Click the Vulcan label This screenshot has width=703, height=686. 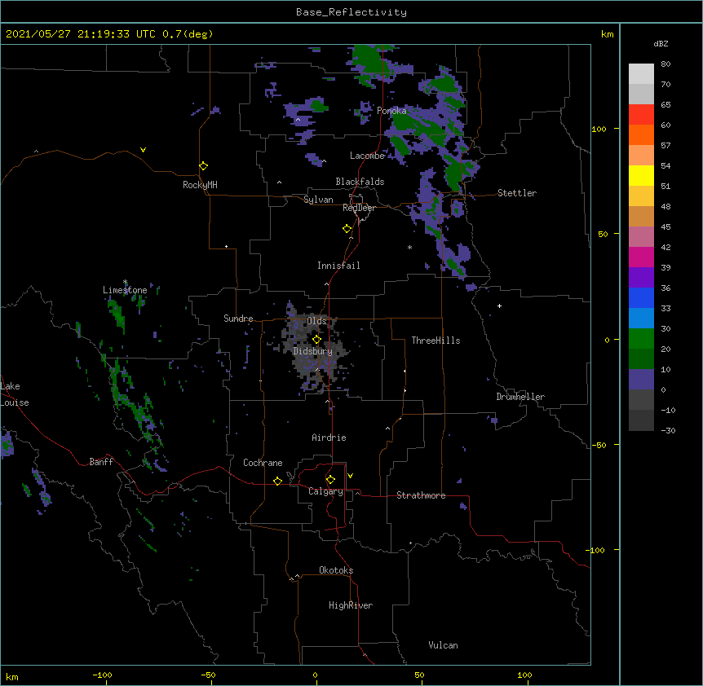tap(443, 645)
